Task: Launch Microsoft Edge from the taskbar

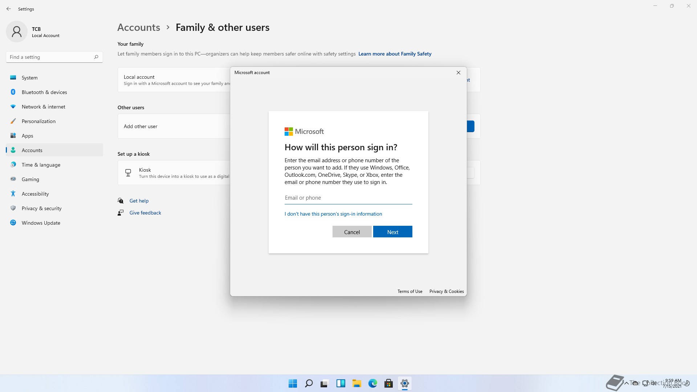Action: click(373, 383)
